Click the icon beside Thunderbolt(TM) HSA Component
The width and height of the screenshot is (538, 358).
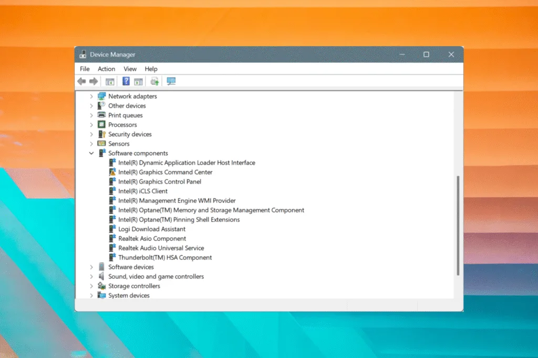coord(112,257)
